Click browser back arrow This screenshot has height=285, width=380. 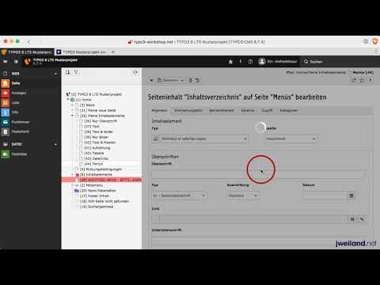coord(28,41)
